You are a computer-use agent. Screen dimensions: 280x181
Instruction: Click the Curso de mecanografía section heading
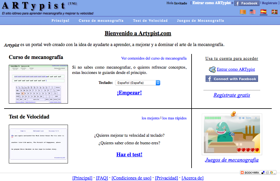pos(36,57)
